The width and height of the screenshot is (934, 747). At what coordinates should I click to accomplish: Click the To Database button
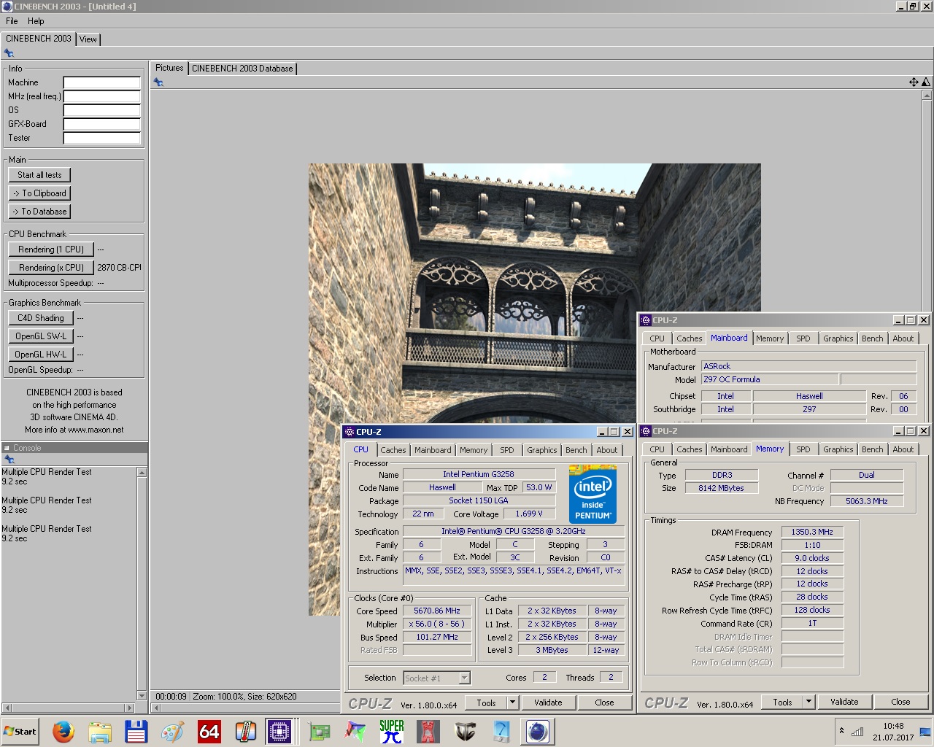(39, 212)
